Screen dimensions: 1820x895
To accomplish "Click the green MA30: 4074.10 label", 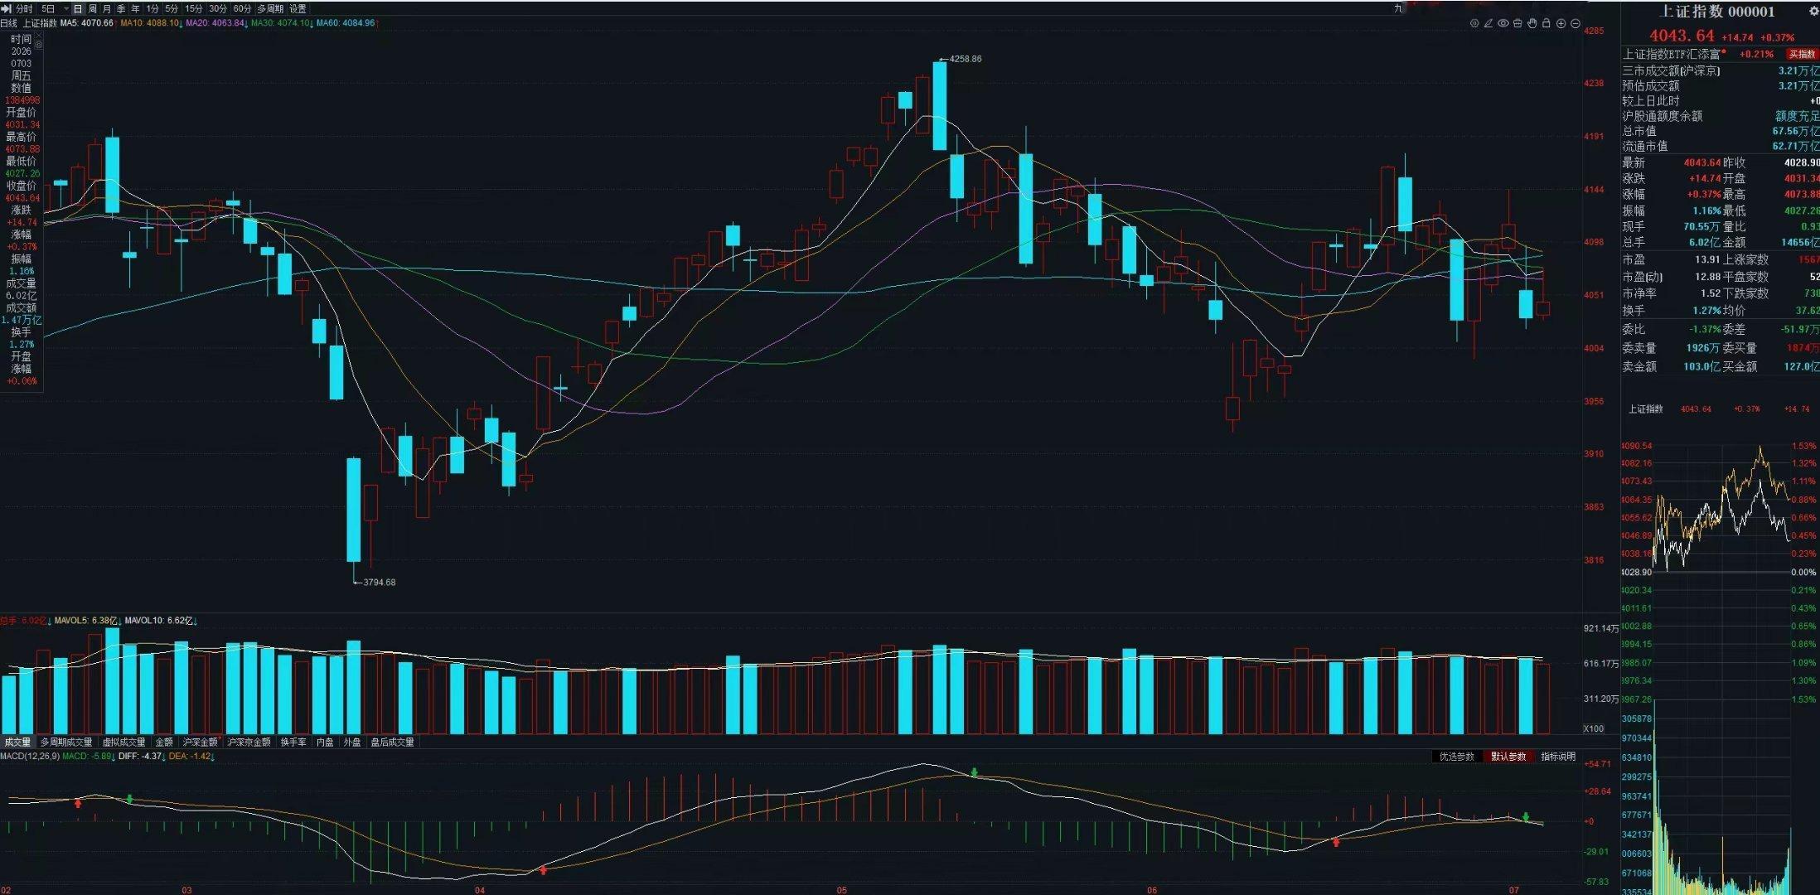I will pyautogui.click(x=280, y=23).
